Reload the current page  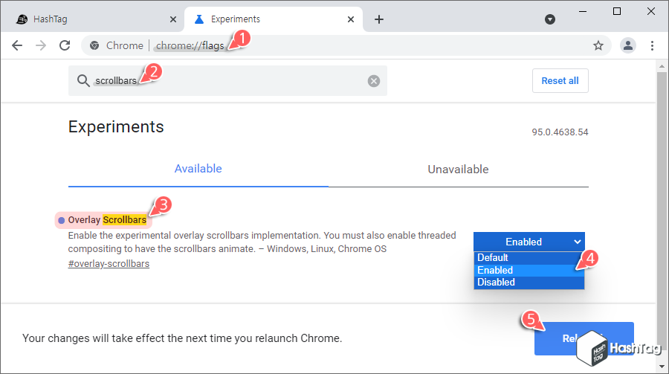point(65,45)
